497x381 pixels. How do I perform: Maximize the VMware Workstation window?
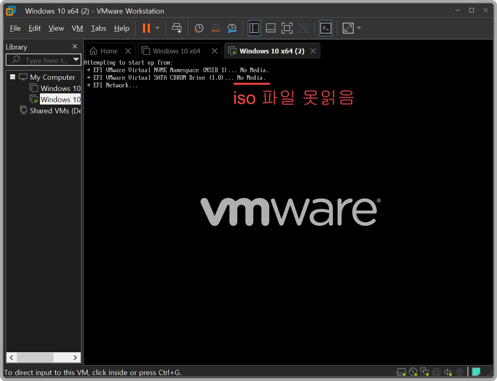click(x=471, y=10)
